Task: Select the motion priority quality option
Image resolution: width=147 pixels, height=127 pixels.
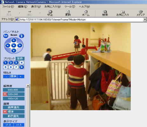Action: 14,116
